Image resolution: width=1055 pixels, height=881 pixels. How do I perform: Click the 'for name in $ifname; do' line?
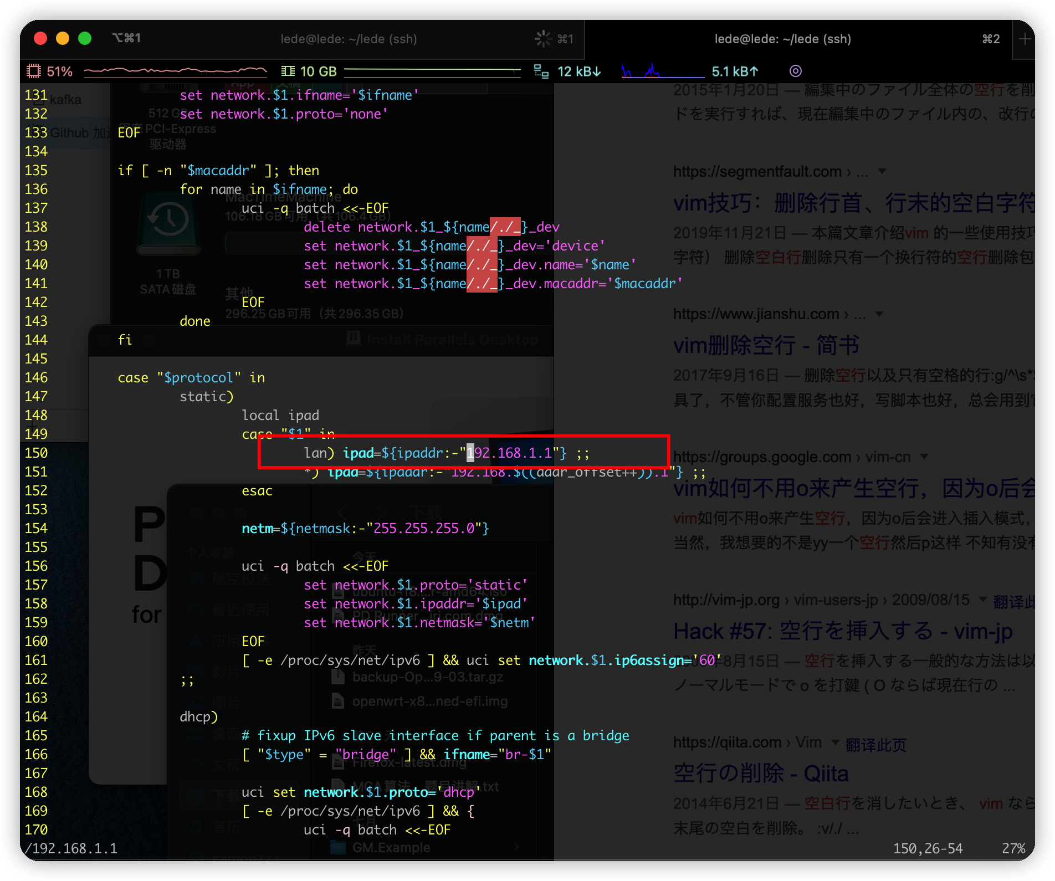tap(269, 189)
